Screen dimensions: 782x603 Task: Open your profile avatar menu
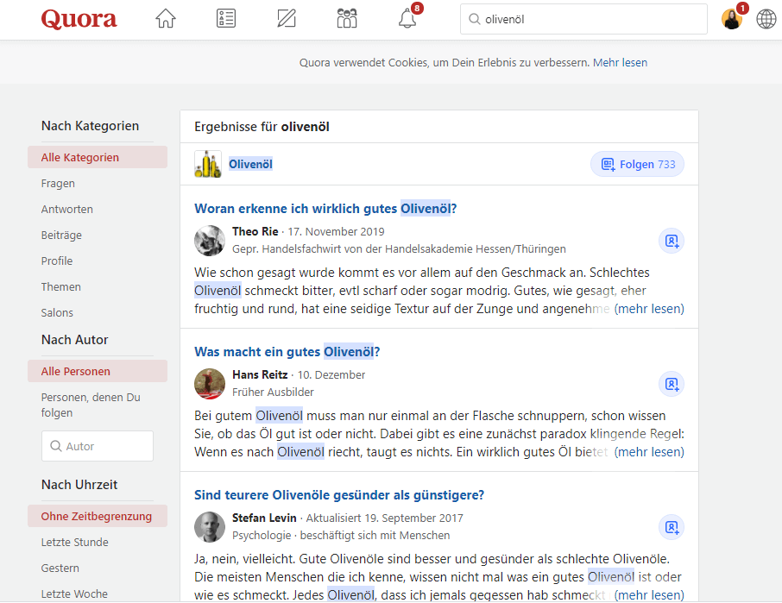point(730,17)
